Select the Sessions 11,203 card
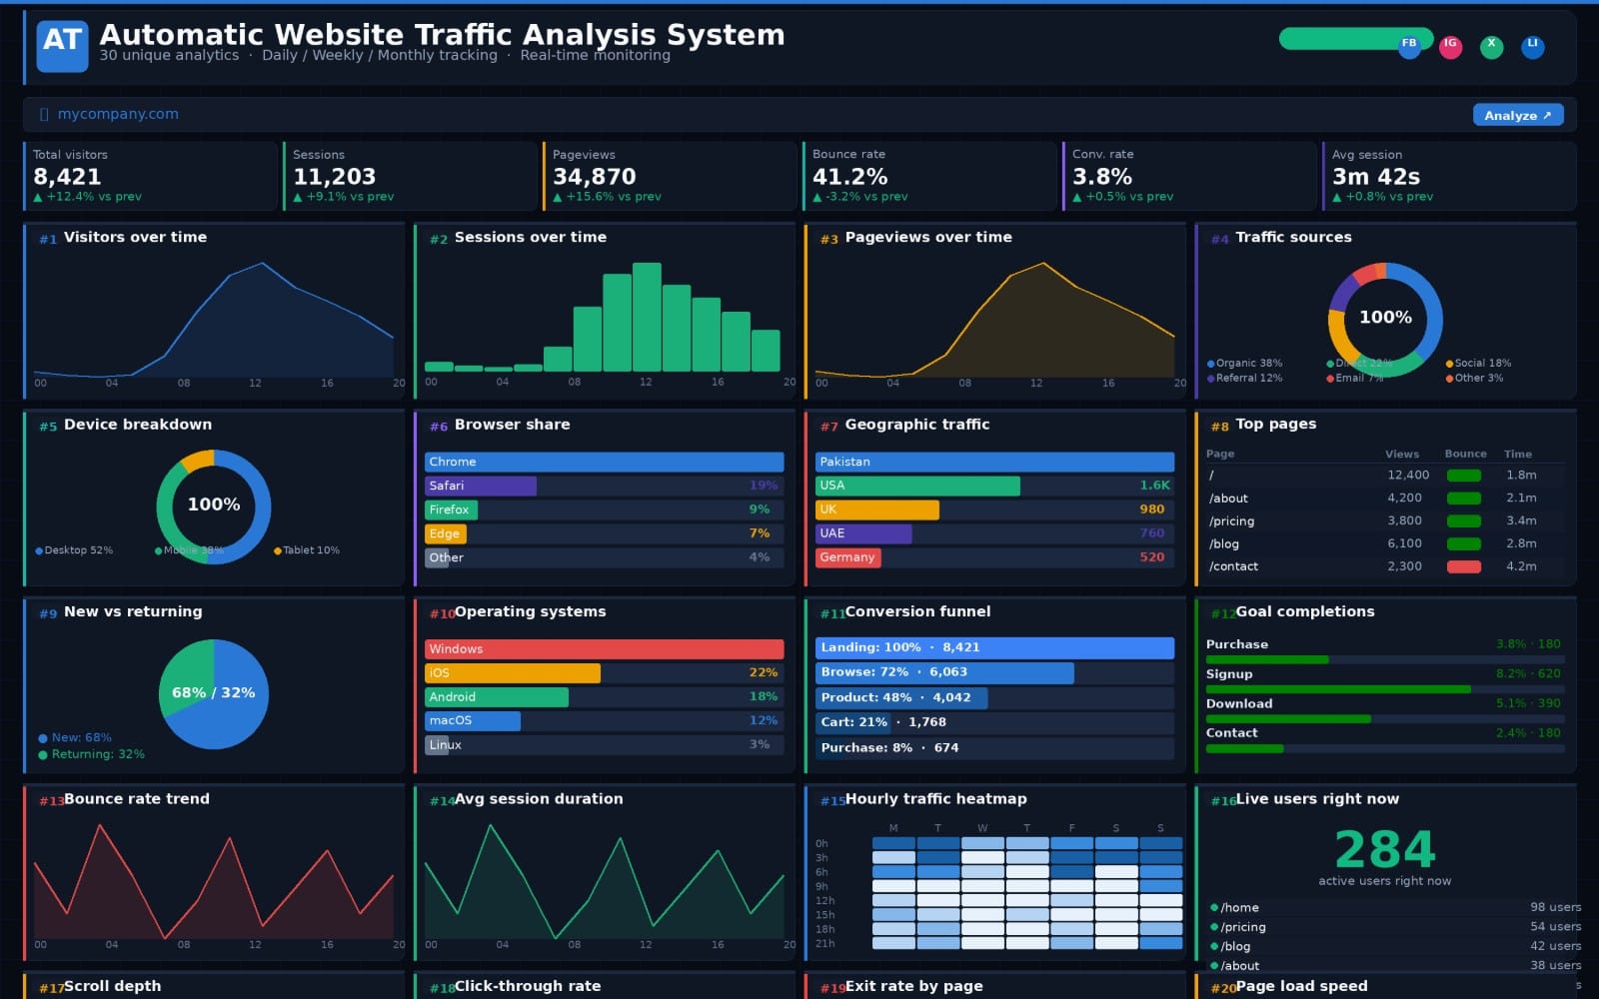The image size is (1599, 999). [410, 176]
